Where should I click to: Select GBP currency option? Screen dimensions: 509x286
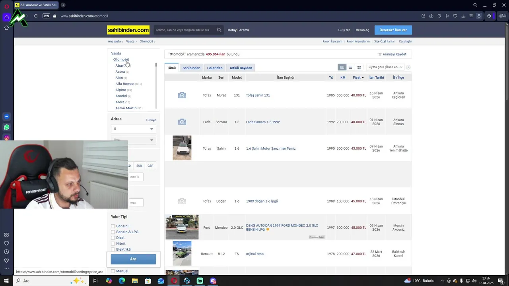(x=150, y=166)
